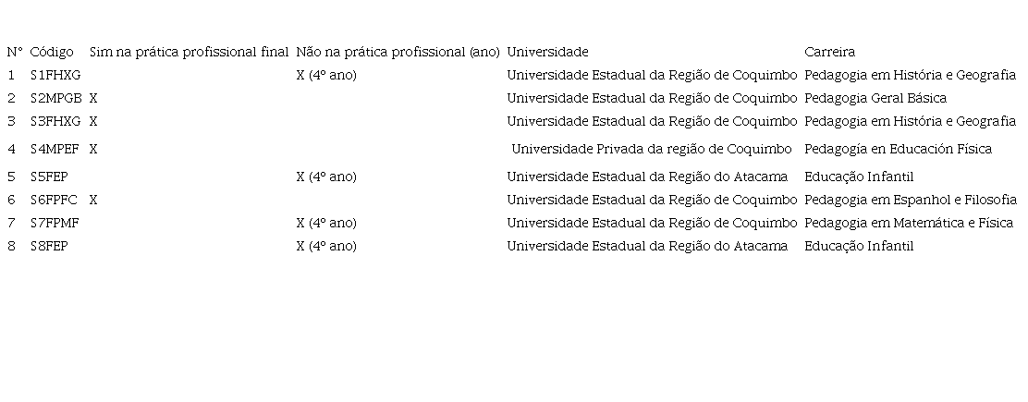Select the "Pedagogia em Espanhol e Filosofia" cell
The image size is (1028, 402).
point(911,200)
